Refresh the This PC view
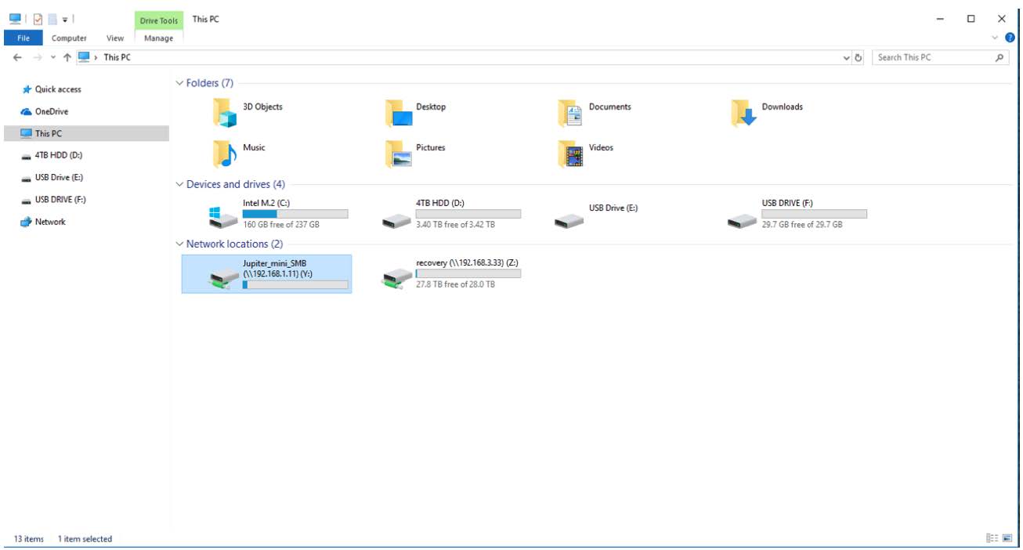This screenshot has height=550, width=1023. [859, 57]
